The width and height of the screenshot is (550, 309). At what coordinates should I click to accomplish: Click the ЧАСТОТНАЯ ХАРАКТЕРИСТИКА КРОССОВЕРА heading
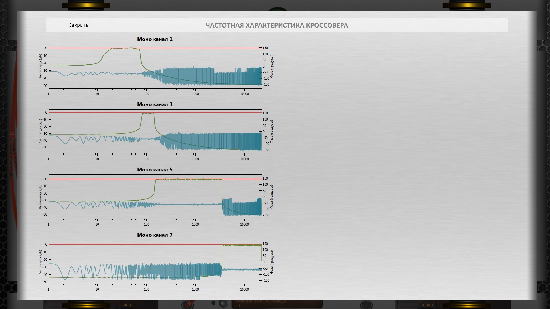277,25
